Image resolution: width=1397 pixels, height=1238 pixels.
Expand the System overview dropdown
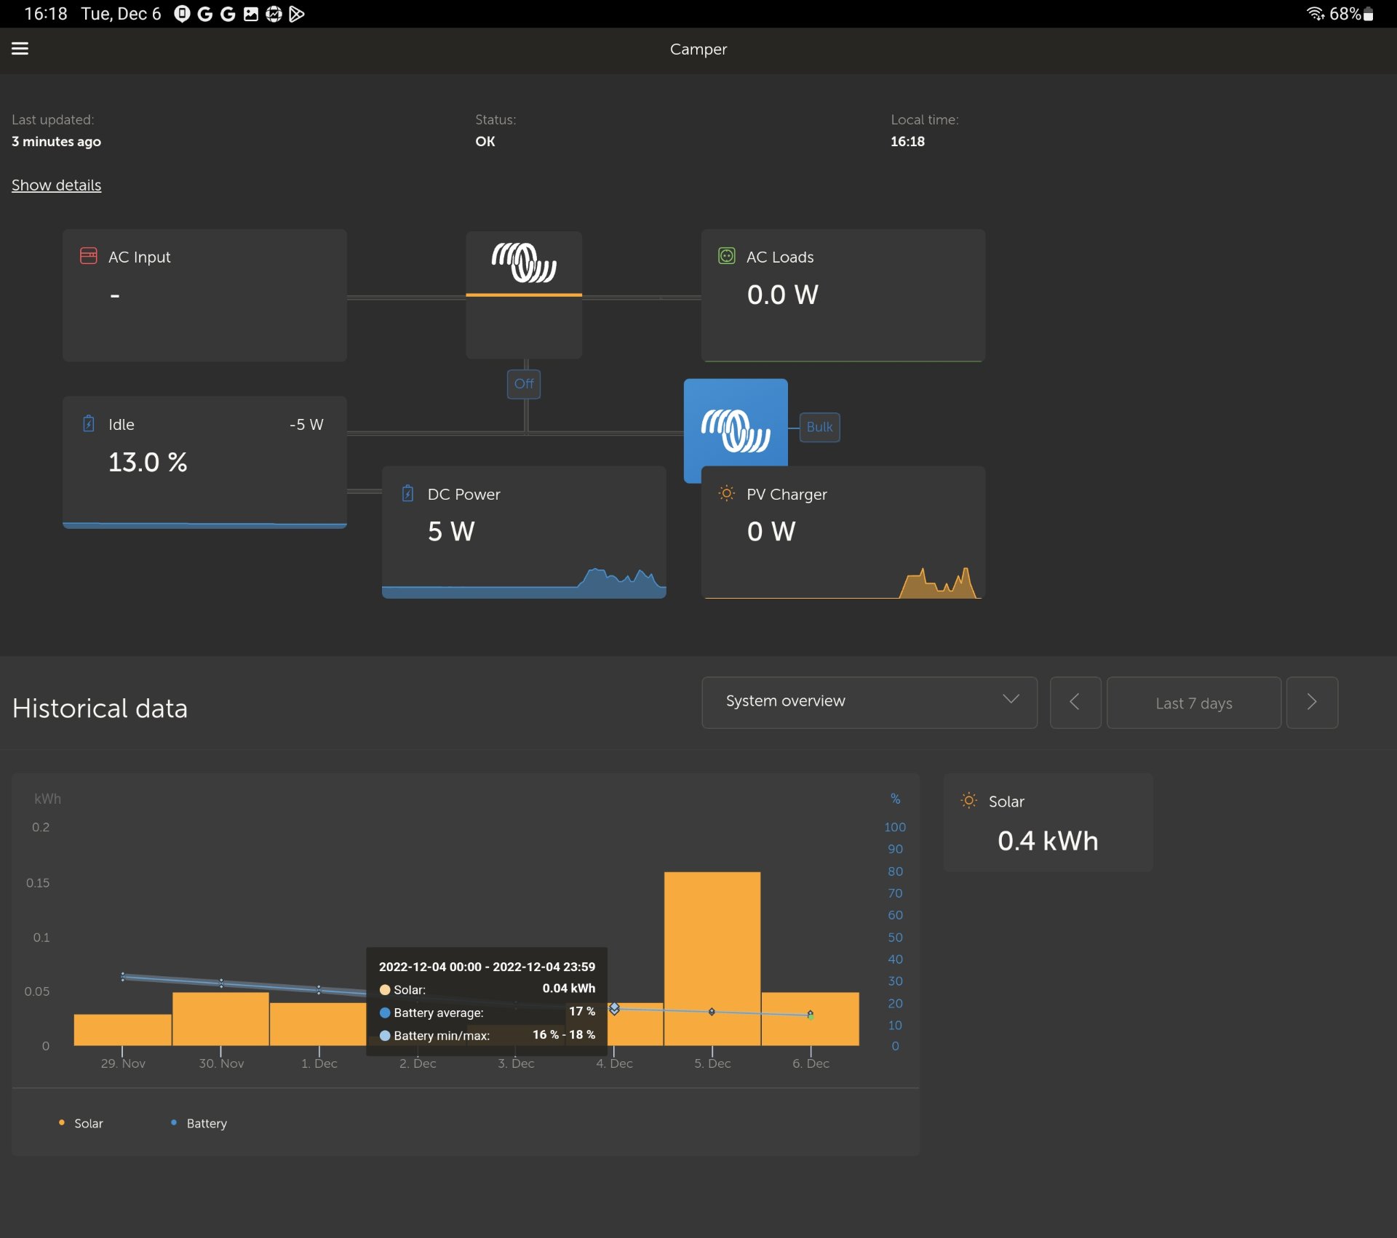(869, 703)
